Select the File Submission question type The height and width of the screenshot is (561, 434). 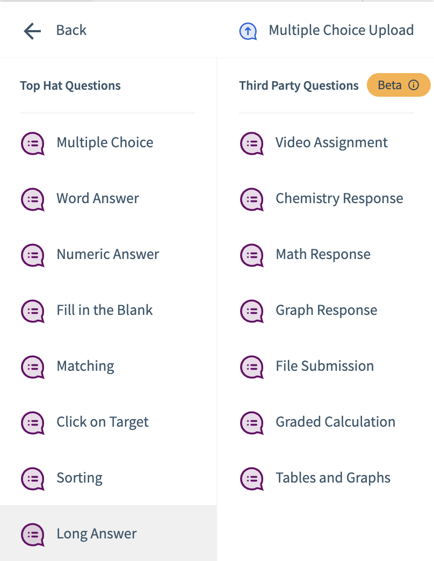click(x=324, y=367)
